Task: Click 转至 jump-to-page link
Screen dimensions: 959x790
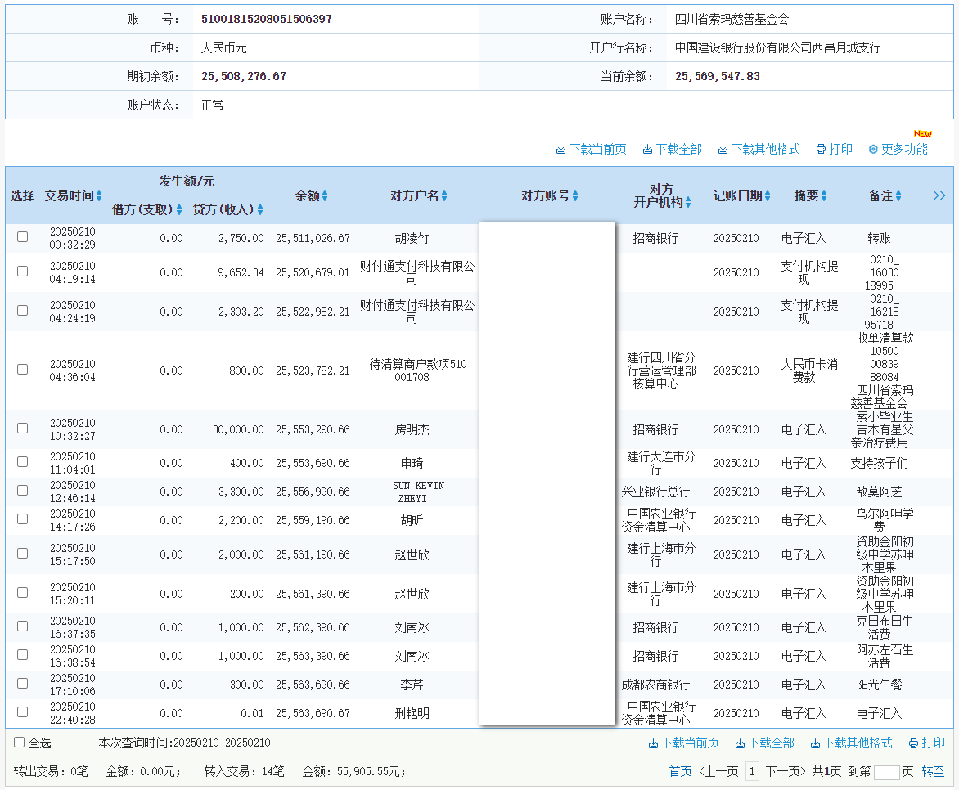Action: pyautogui.click(x=933, y=772)
